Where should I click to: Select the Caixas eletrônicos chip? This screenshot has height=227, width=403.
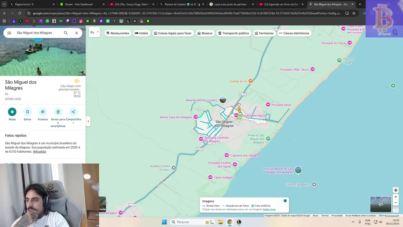pyautogui.click(x=294, y=33)
